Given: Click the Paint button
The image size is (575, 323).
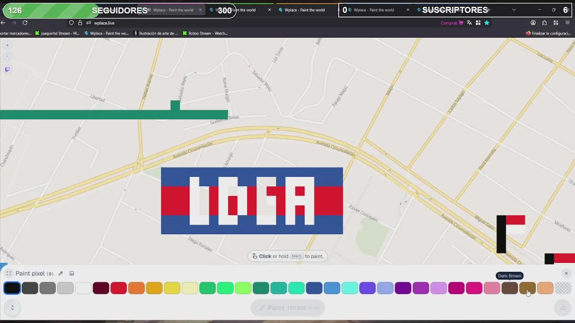Looking at the screenshot, I should pyautogui.click(x=287, y=308).
